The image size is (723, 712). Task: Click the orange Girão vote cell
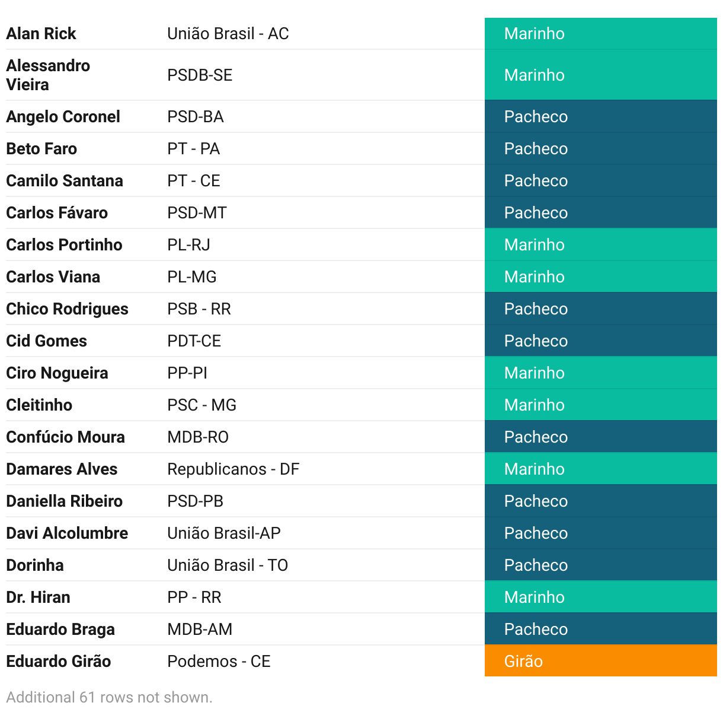(600, 662)
